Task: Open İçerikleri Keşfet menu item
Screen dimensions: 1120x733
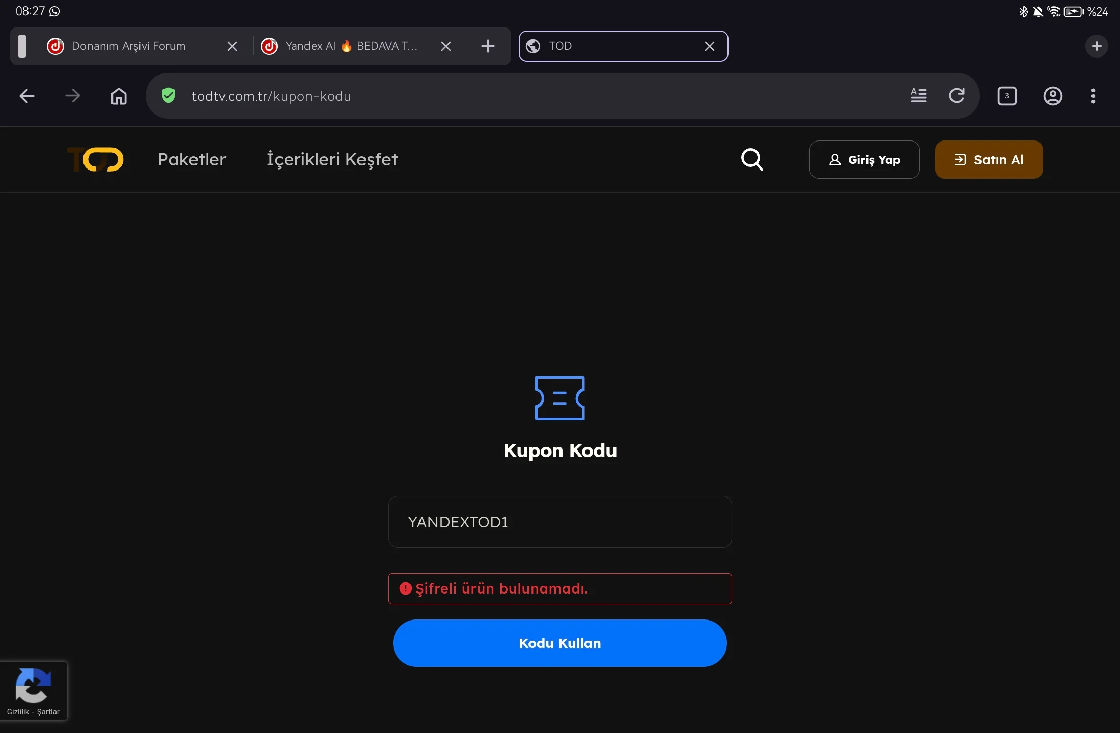Action: (332, 159)
